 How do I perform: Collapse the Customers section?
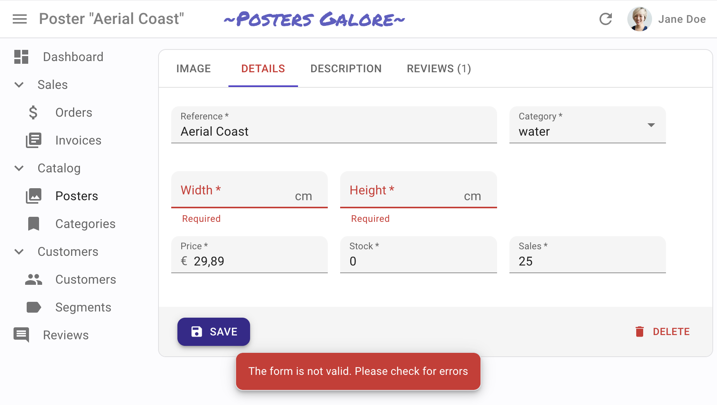(19, 252)
